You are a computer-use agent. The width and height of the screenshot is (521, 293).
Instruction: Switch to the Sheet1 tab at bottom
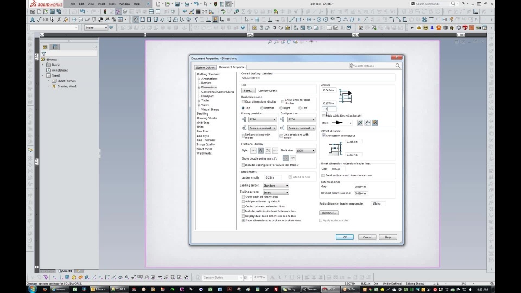66,271
